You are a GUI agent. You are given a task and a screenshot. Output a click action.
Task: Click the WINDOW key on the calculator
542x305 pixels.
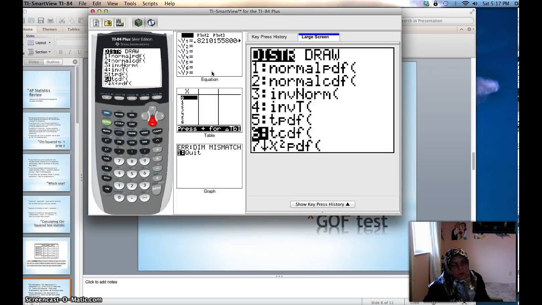(119, 98)
